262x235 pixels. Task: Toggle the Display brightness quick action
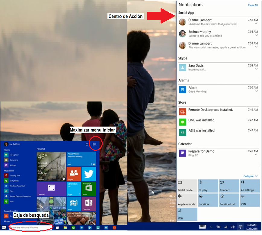click(x=208, y=186)
